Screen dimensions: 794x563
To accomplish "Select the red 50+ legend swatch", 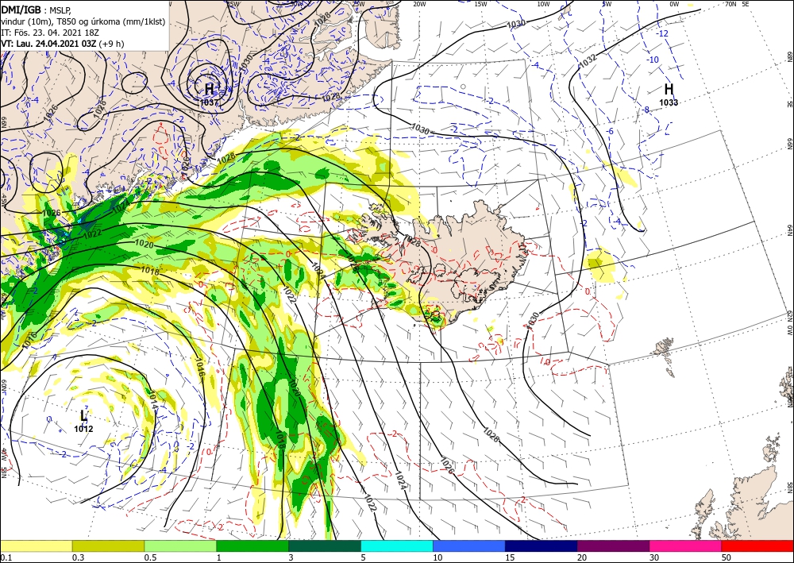I will pyautogui.click(x=757, y=546).
